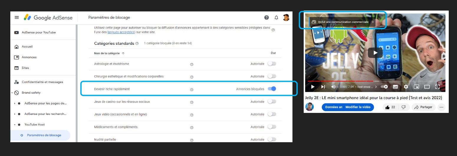Viewport: 457px width, 156px height.
Task: Toggle subtitles on the YouTube player
Action: [395, 87]
